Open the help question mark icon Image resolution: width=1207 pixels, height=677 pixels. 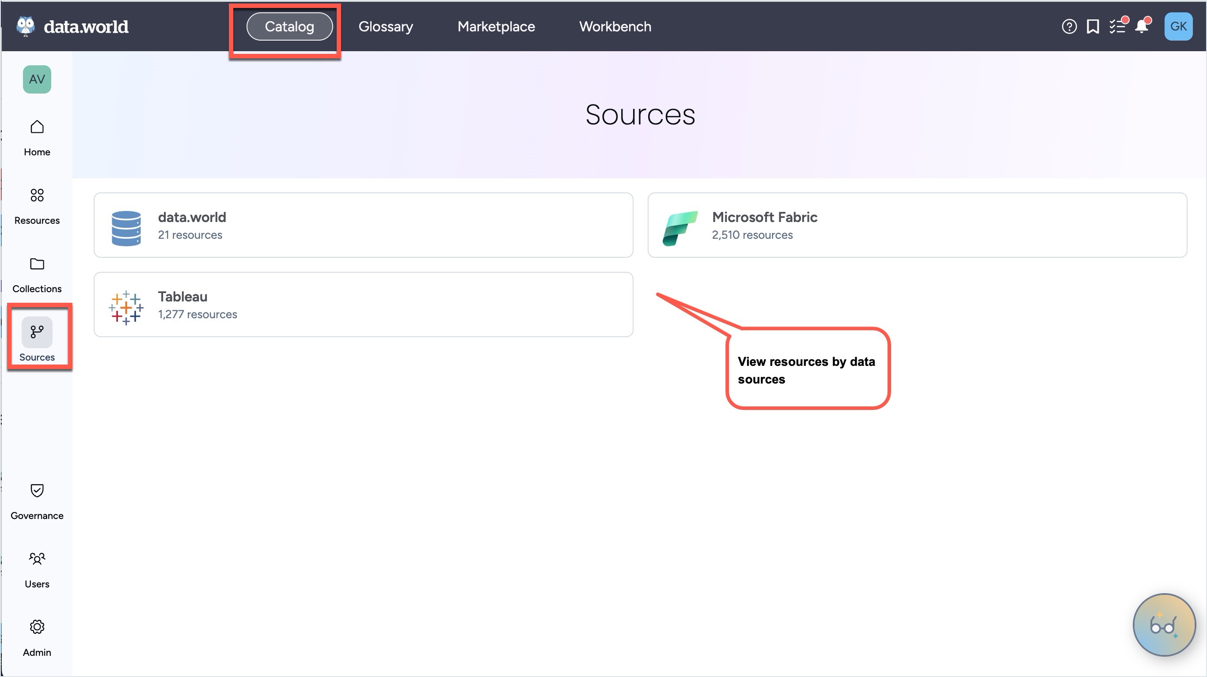click(1069, 26)
